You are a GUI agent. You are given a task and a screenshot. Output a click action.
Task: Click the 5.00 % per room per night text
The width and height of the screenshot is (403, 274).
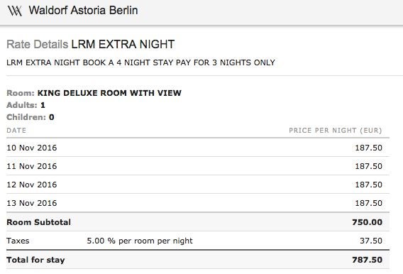(x=140, y=241)
